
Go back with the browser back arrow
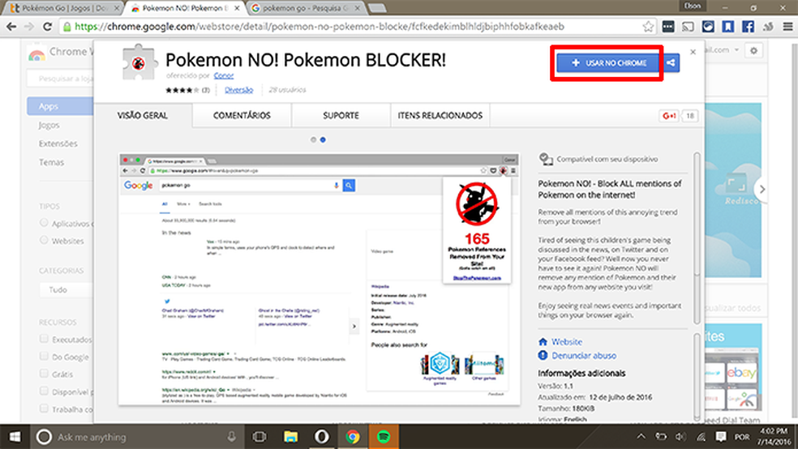11,27
